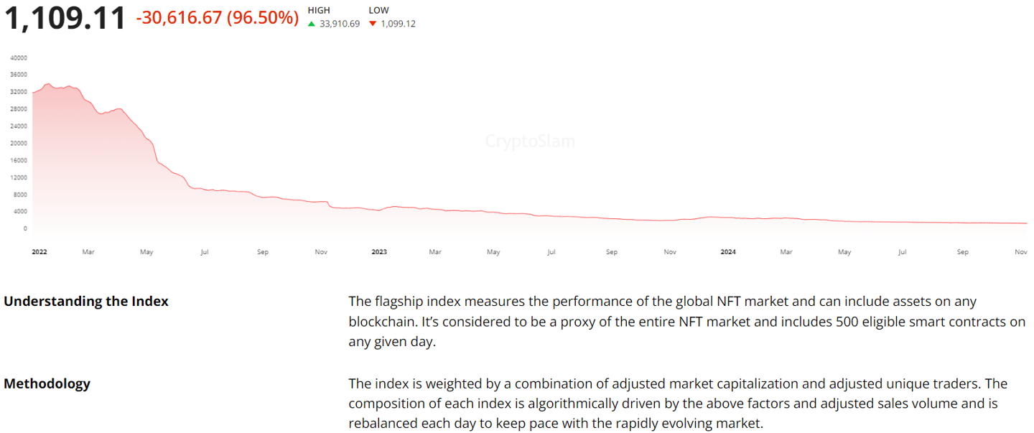
Task: Click the 2022 marker on the time axis
Action: pos(39,252)
